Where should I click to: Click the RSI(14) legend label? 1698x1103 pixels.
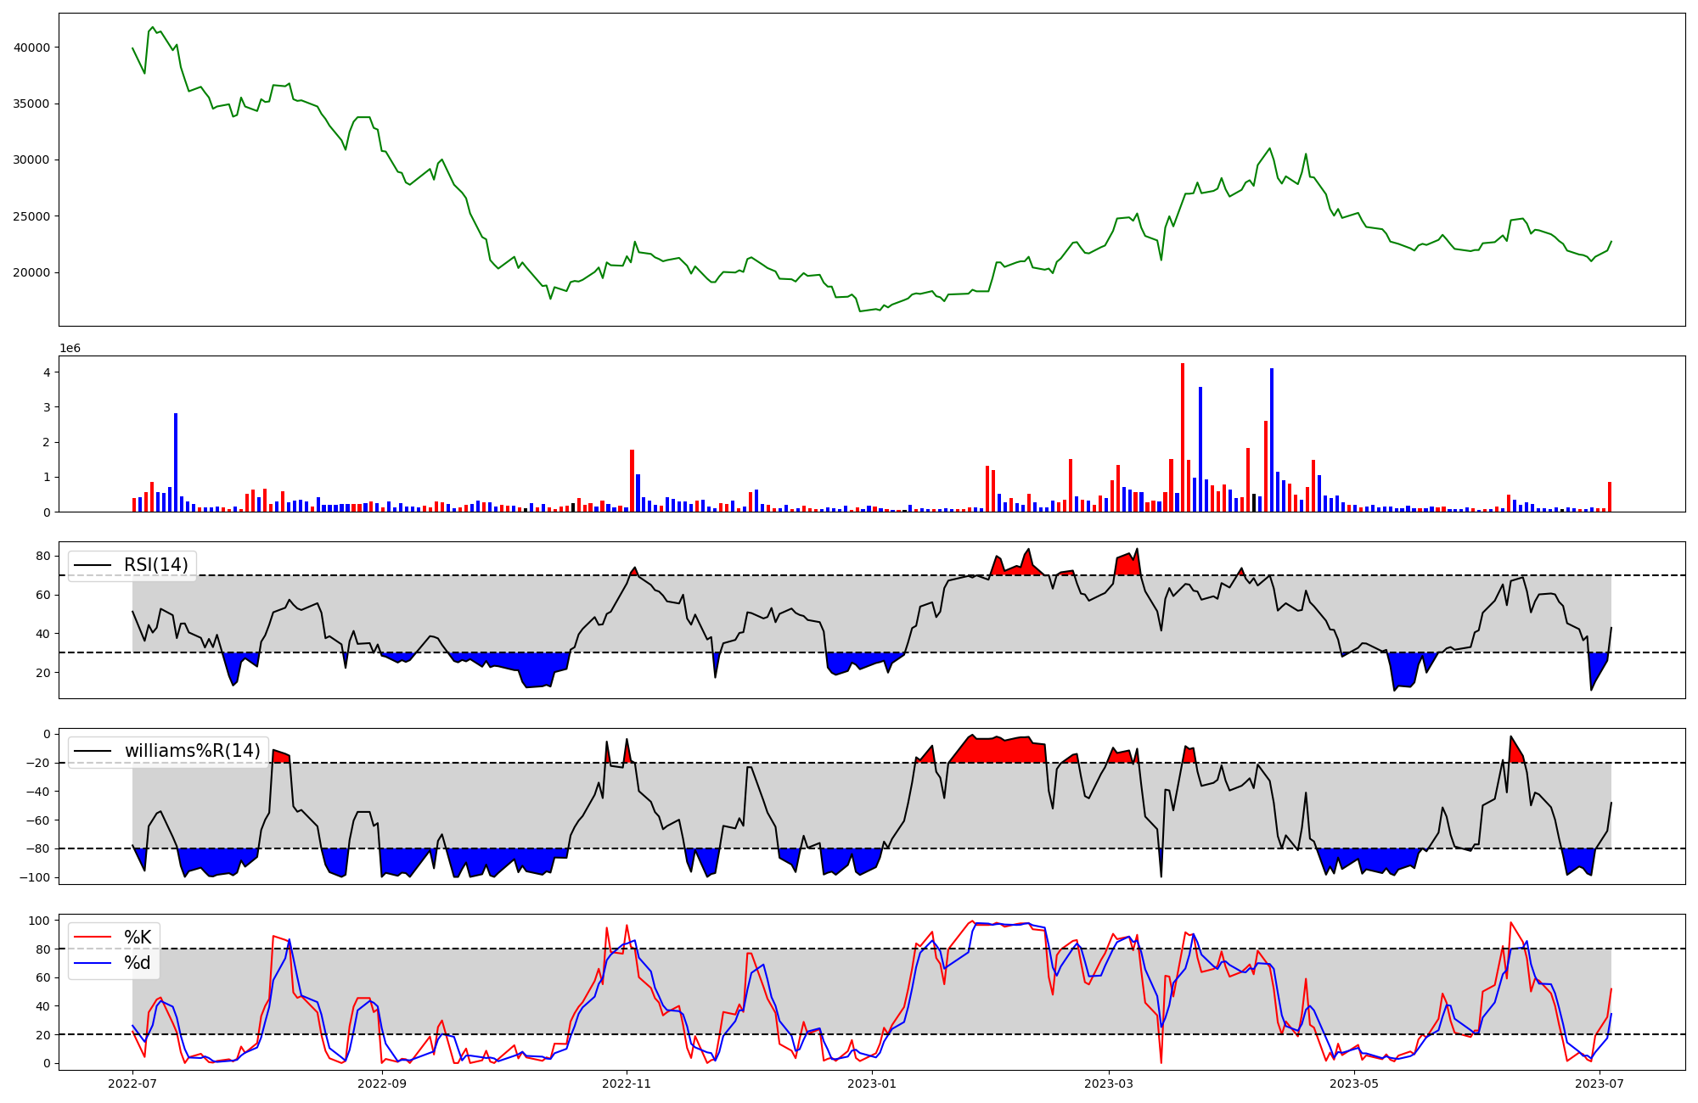point(156,565)
